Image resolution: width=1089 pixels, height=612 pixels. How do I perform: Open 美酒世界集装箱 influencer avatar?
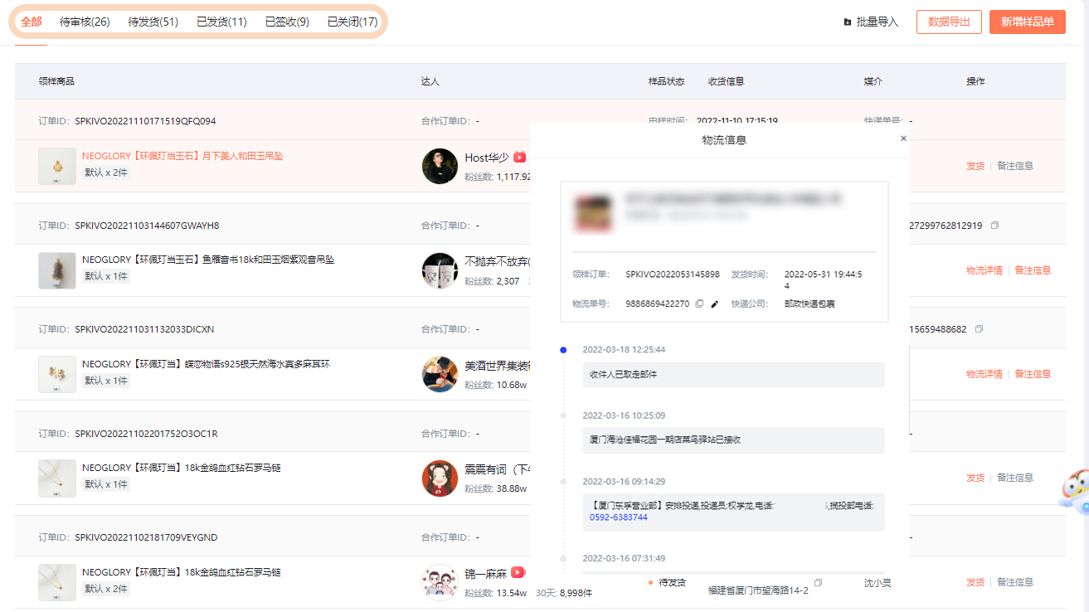tap(440, 374)
